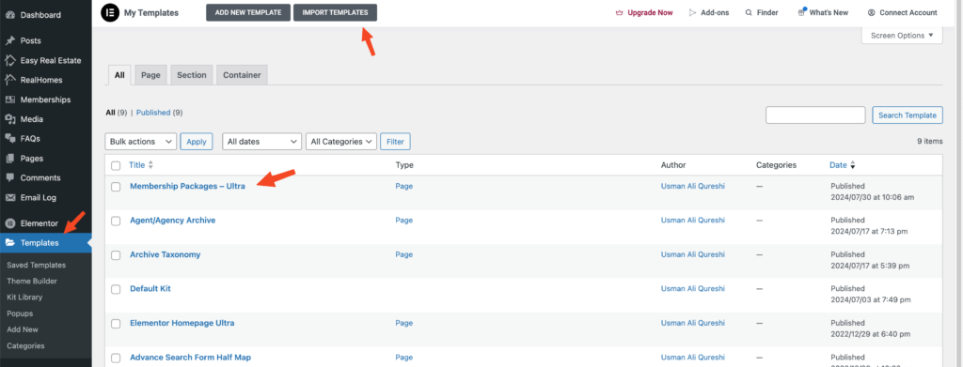
Task: Sort by Date column arrow
Action: [x=852, y=165]
